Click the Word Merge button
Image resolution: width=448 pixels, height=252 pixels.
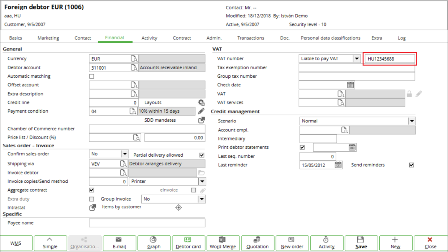(223, 243)
